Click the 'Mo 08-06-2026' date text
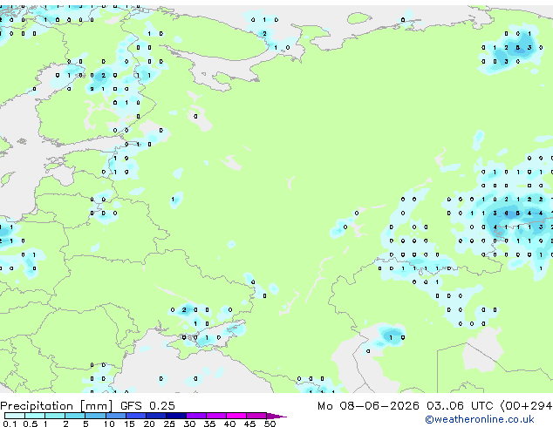 pos(368,406)
